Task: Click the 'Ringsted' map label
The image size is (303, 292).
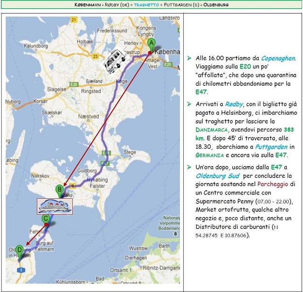Action: (x=91, y=91)
